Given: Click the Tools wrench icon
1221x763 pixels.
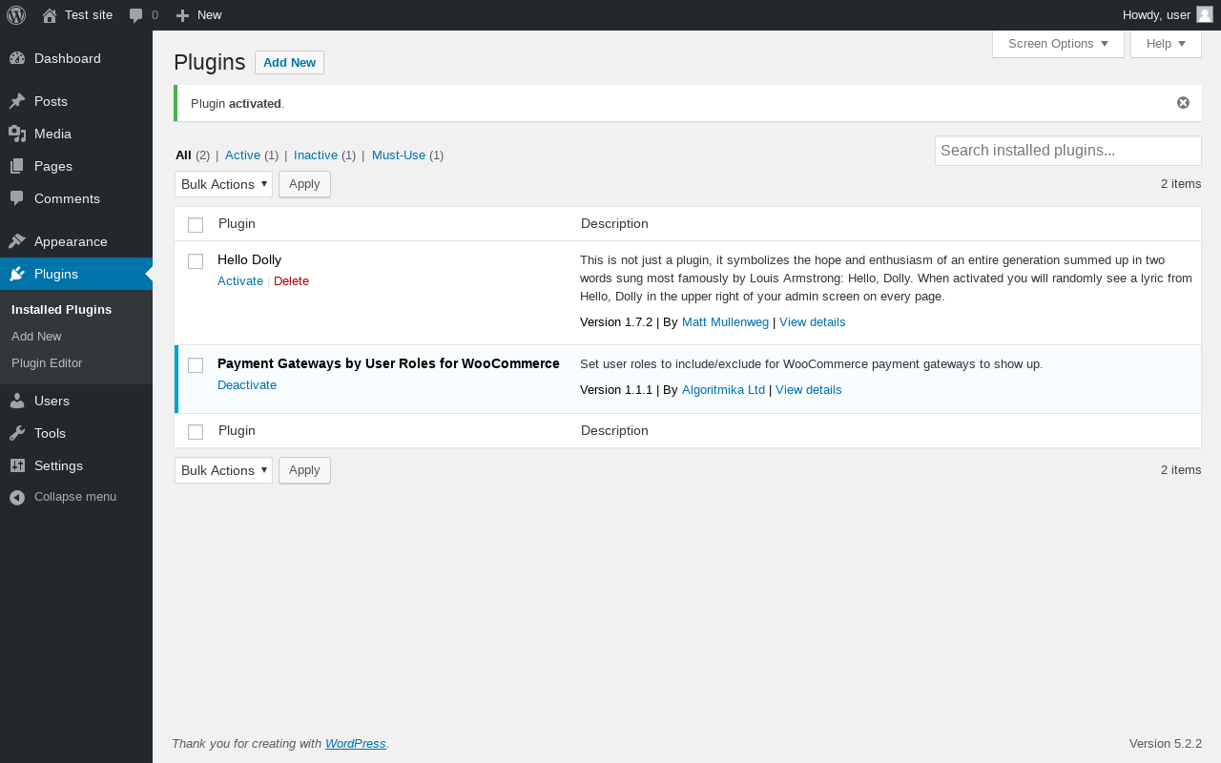Looking at the screenshot, I should click(x=17, y=433).
